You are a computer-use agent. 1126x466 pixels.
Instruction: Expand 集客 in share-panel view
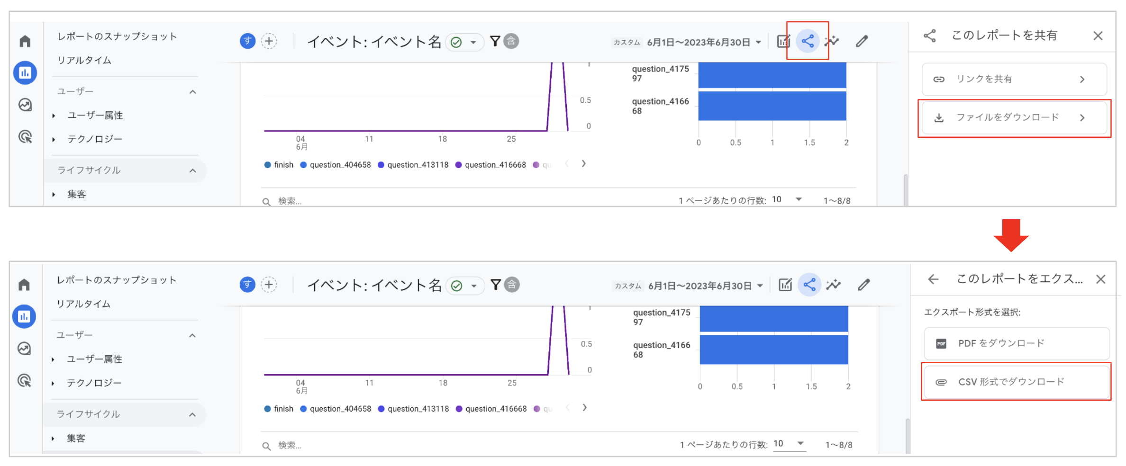pyautogui.click(x=54, y=194)
